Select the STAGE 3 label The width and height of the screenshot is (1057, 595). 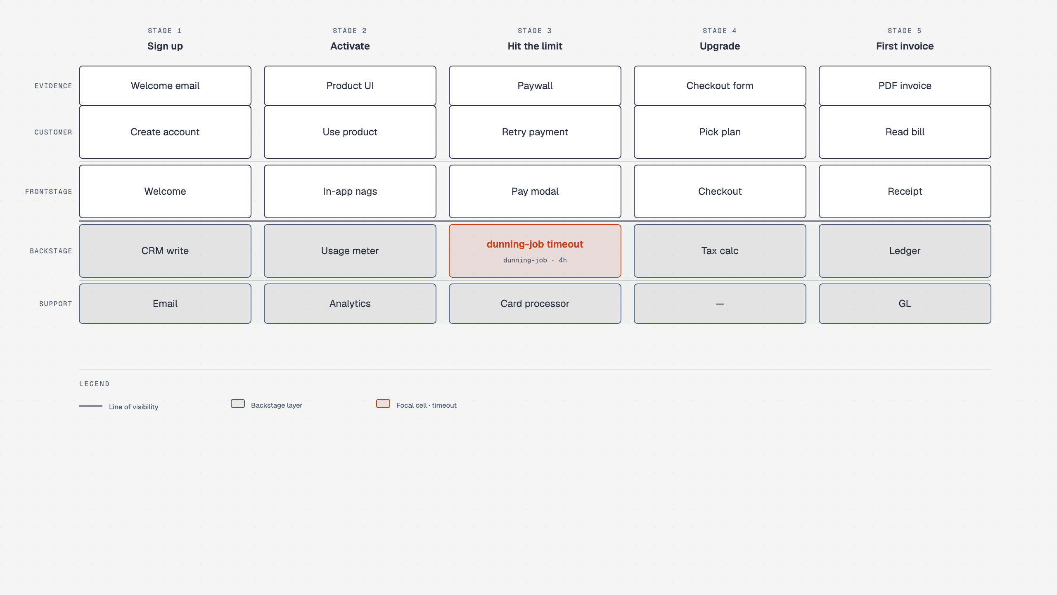click(535, 31)
